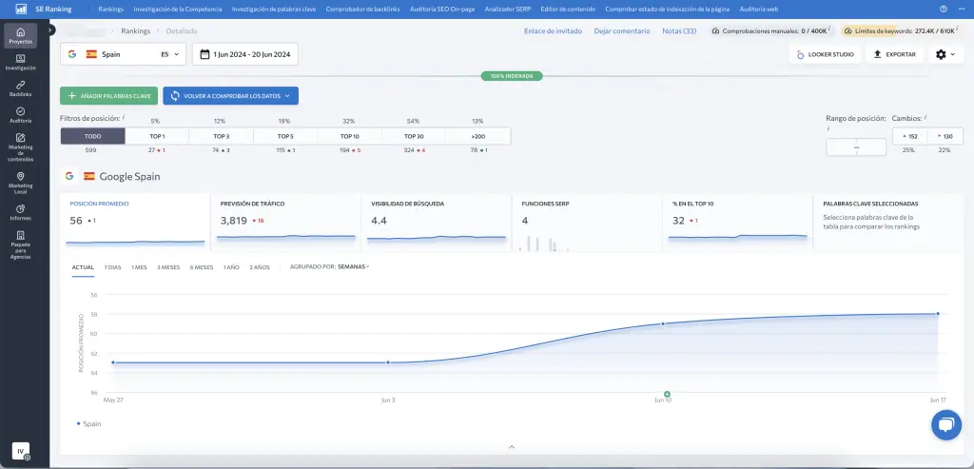Screen dimensions: 974x469
Task: Select Funciones SERP metric card
Action: point(587,223)
